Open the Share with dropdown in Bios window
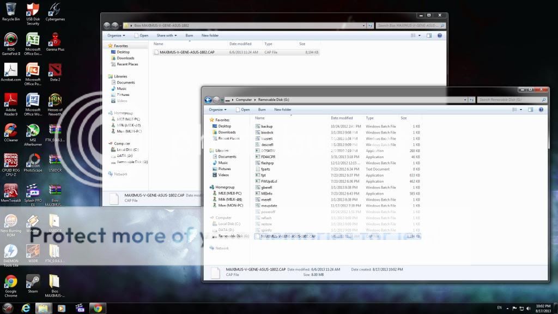558x314 pixels. pyautogui.click(x=166, y=35)
